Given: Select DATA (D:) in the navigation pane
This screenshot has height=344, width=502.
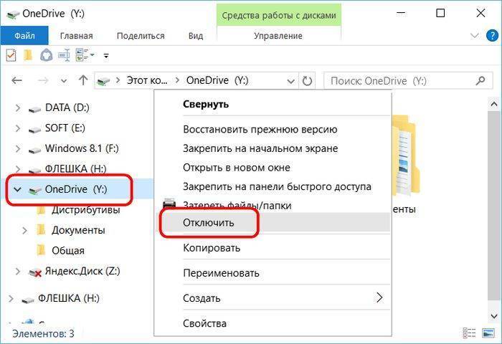Looking at the screenshot, I should point(67,107).
